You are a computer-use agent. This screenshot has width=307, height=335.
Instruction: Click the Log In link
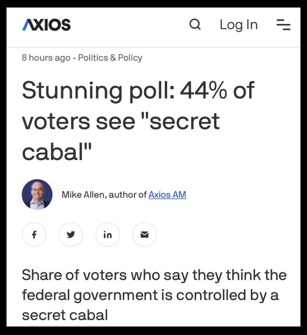tap(238, 25)
